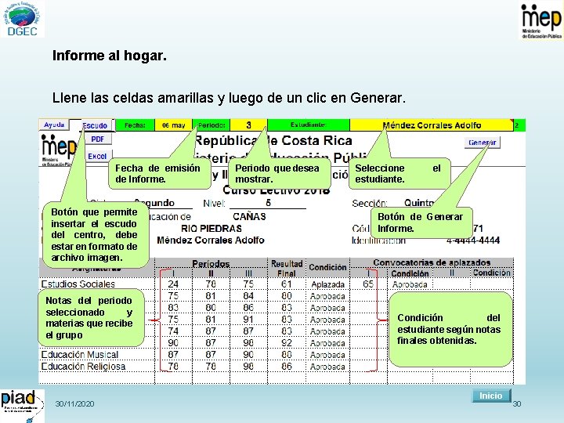Viewport: 564px width, 423px height.
Task: Export report with Excel button
Action: (x=97, y=157)
